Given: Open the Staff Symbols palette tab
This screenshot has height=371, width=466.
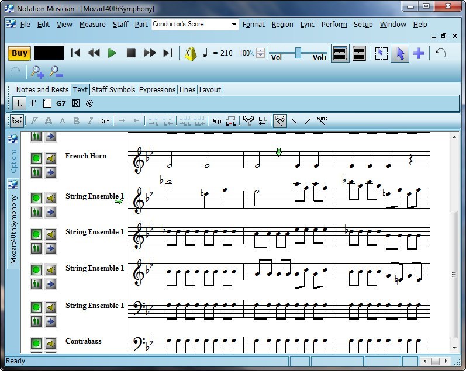Looking at the screenshot, I should click(113, 90).
